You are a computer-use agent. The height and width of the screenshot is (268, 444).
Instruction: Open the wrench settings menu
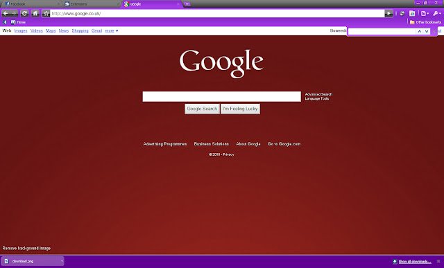pyautogui.click(x=437, y=13)
